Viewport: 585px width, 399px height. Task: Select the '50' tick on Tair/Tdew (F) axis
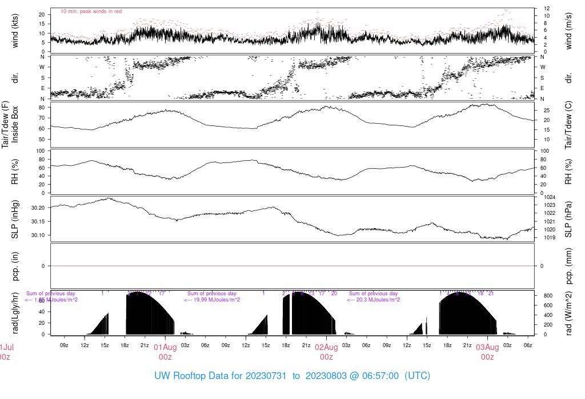coord(42,140)
